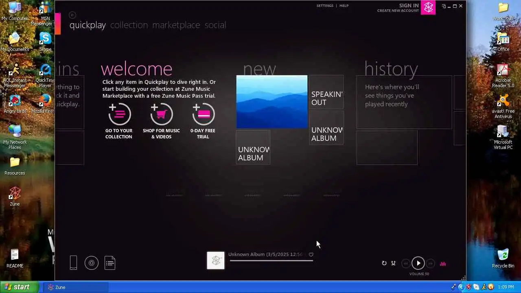Toggle shuffle playback
This screenshot has height=293, width=521.
pyautogui.click(x=393, y=263)
